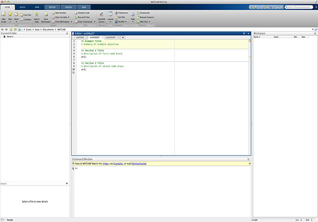Click the code analyzer message indicator square
This screenshot has height=222, width=318.
tap(250, 41)
